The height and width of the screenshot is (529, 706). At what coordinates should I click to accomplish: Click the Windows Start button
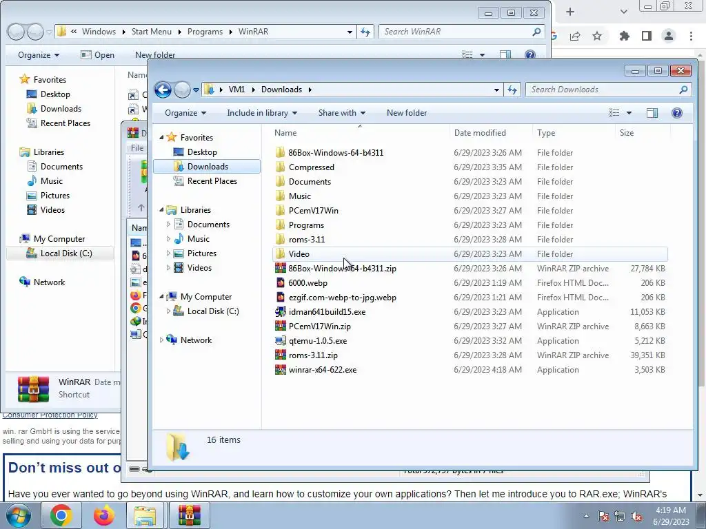[17, 515]
